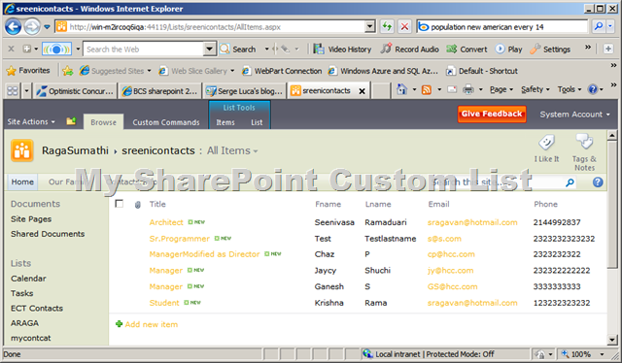Switch to the Custom Commands ribbon tab
This screenshot has height=363, width=622.
(166, 122)
